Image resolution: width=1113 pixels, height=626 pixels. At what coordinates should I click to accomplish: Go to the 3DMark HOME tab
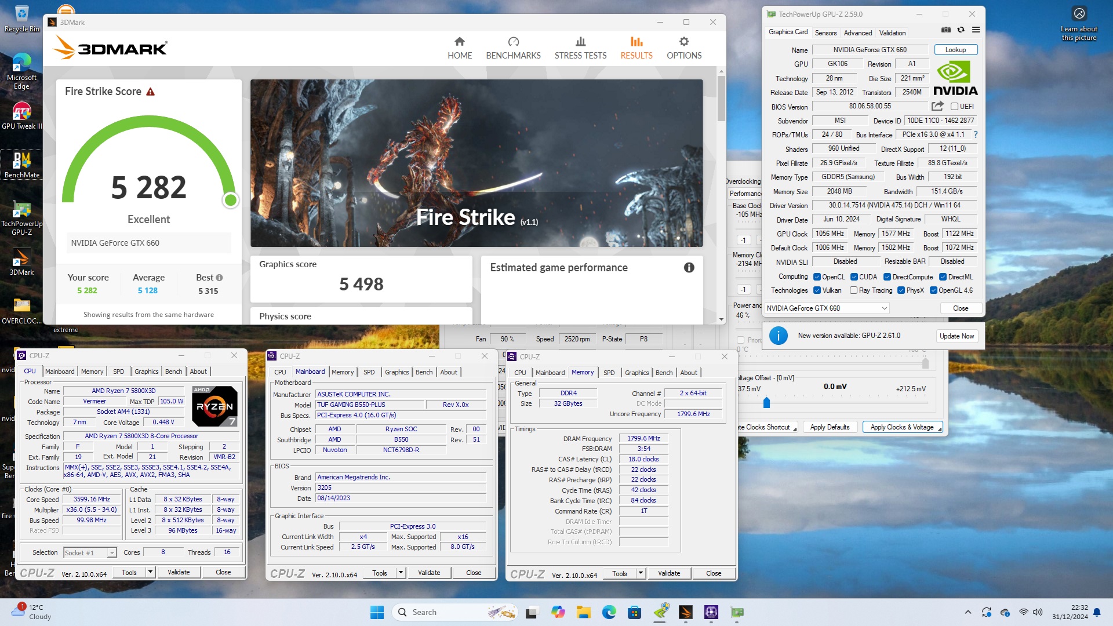click(460, 48)
